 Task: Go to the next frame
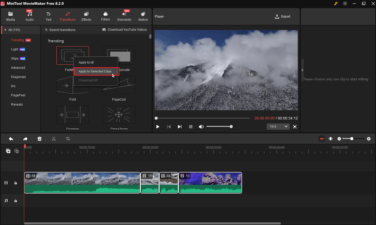[180, 127]
